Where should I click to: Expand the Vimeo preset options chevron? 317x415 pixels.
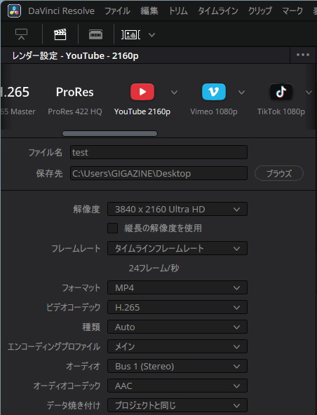coord(241,93)
